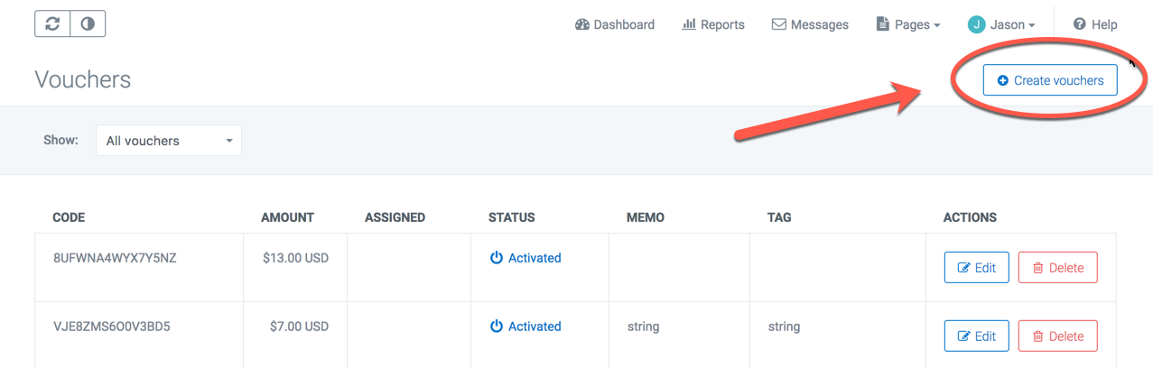Click the Dashboard gauge icon
Viewport: 1153px width, 368px height.
pos(582,24)
